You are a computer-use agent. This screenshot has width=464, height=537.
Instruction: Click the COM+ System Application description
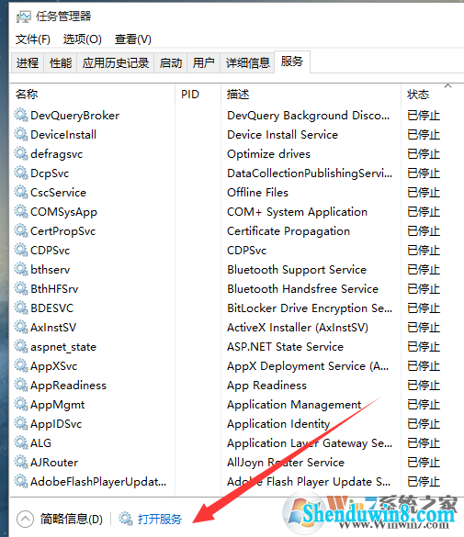coord(297,212)
